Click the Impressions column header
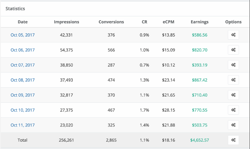Viewport: 250px width, 149px height. (x=67, y=22)
